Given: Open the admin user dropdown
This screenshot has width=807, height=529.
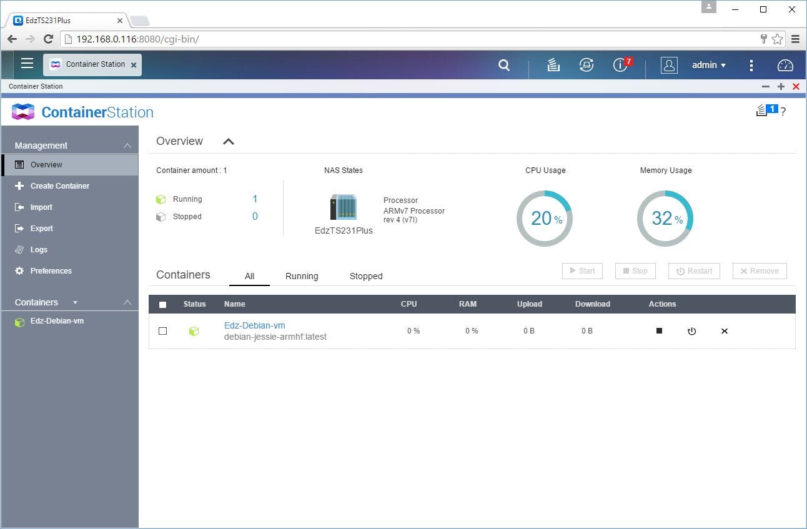Looking at the screenshot, I should [x=708, y=65].
